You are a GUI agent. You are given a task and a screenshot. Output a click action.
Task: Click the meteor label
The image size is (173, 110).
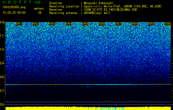(x=39, y=9)
